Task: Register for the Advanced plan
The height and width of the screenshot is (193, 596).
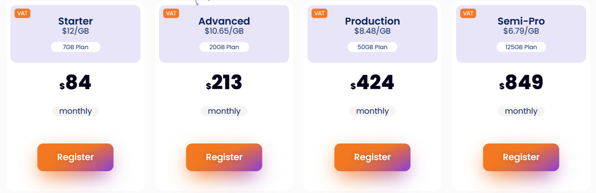Action: tap(224, 157)
